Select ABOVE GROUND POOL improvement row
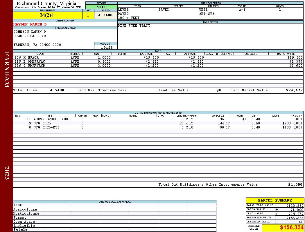The height and width of the screenshot is (232, 305). (158, 119)
